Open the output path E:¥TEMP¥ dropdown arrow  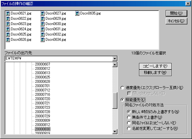(115, 59)
